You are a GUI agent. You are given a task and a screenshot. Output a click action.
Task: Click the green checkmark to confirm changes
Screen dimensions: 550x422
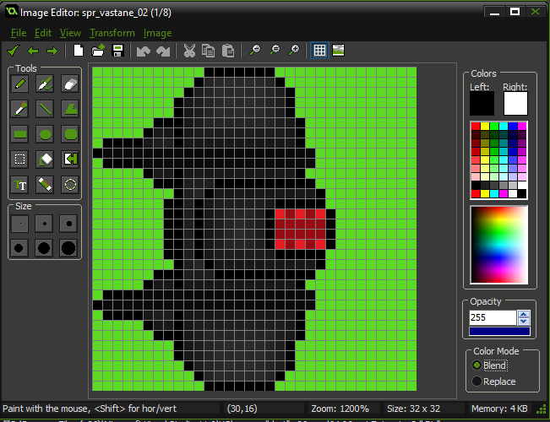pyautogui.click(x=13, y=51)
